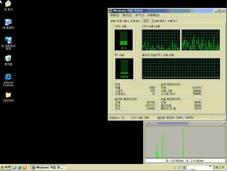Close the DU Meter window

pos(224,123)
